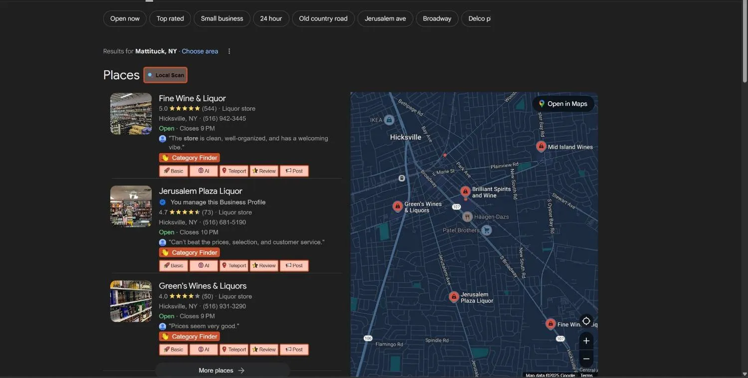This screenshot has width=748, height=378.
Task: Run AI tool for Fine Wine & Liquor
Action: (x=203, y=171)
